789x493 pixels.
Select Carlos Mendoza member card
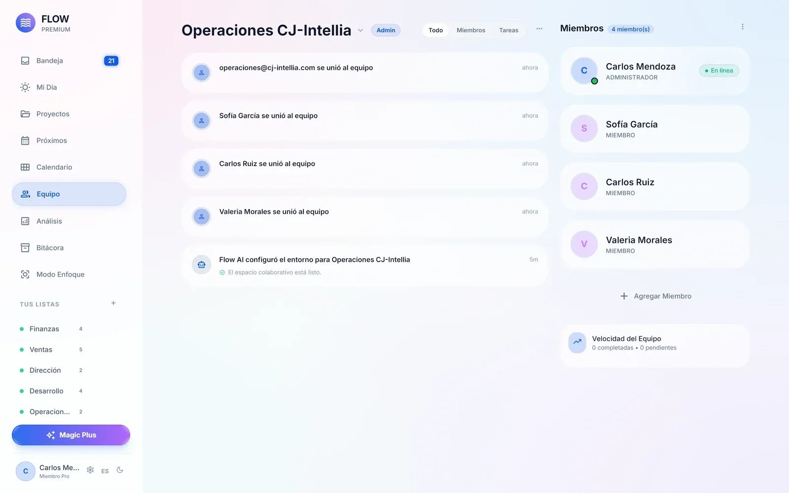coord(654,71)
